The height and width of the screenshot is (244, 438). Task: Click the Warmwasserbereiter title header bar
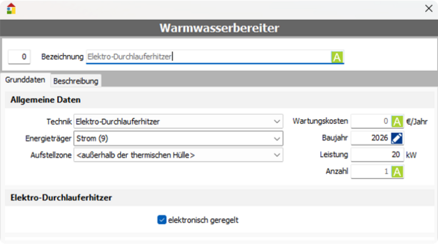tap(219, 28)
